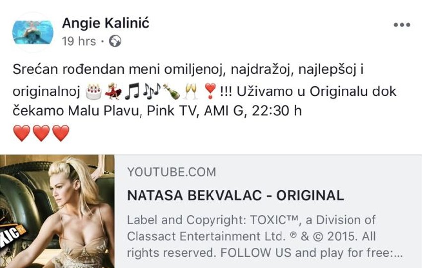422x268 pixels.
Task: Open the Natasa Bekvalac video thumbnail
Action: point(57,211)
